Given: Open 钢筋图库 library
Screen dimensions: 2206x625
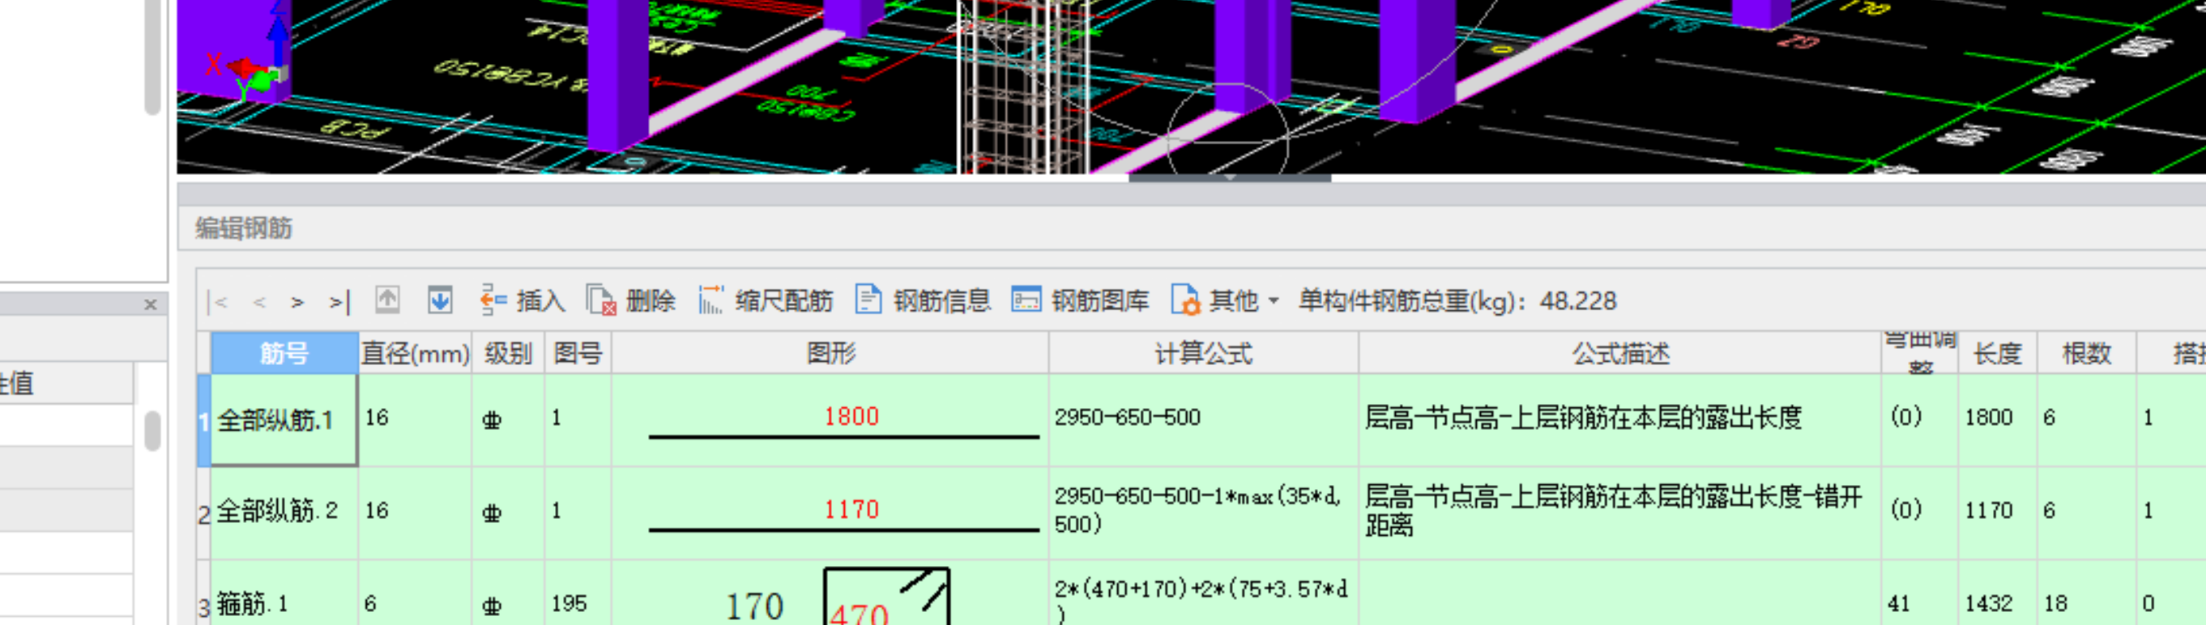Looking at the screenshot, I should (1080, 300).
